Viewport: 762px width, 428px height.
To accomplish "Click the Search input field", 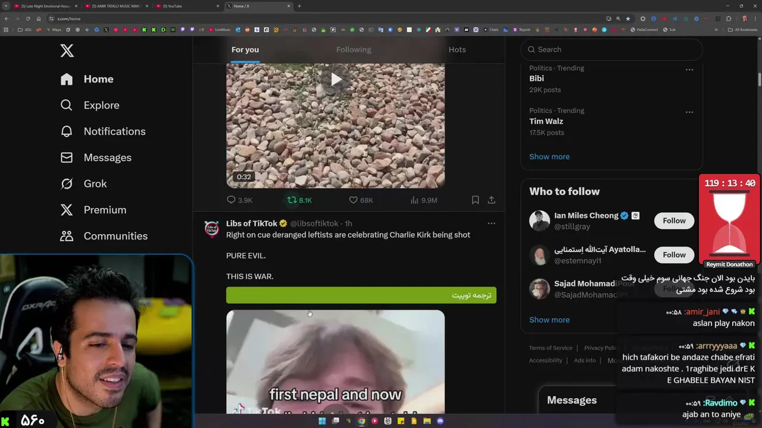I will coord(611,49).
